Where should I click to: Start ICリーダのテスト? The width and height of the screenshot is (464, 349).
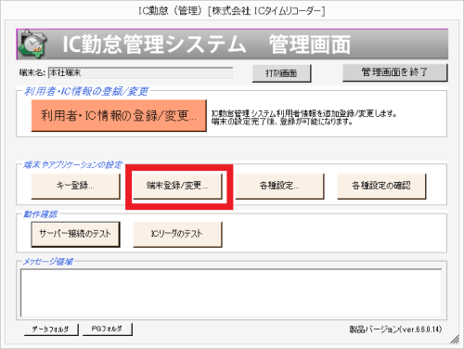point(177,234)
